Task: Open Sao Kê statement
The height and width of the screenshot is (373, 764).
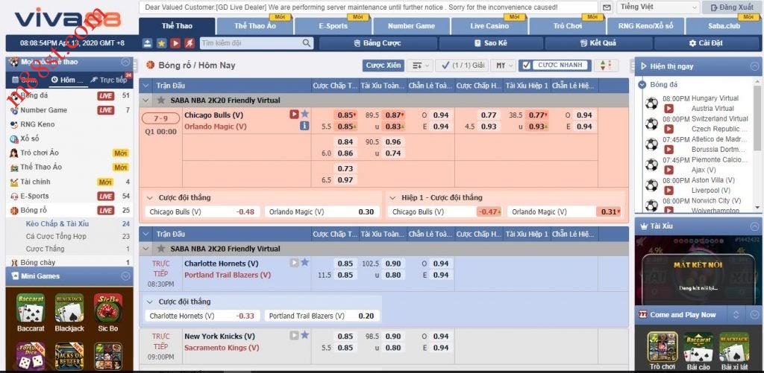Action: pos(491,43)
